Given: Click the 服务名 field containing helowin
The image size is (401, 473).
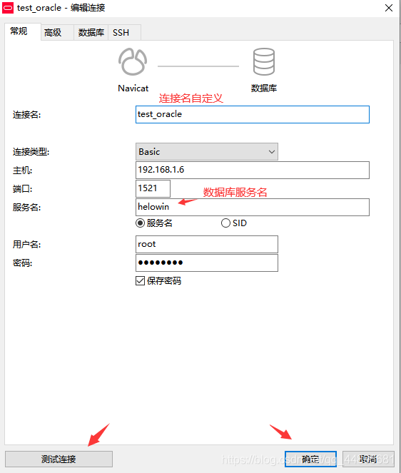Looking at the screenshot, I should coord(253,207).
